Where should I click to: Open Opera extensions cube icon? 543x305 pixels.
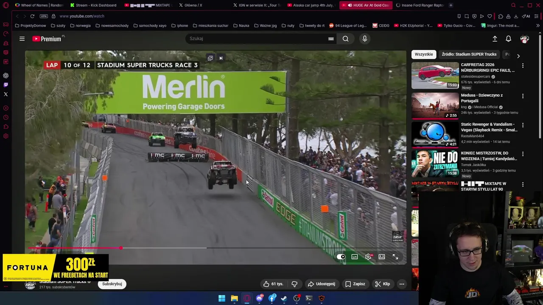pos(501,16)
